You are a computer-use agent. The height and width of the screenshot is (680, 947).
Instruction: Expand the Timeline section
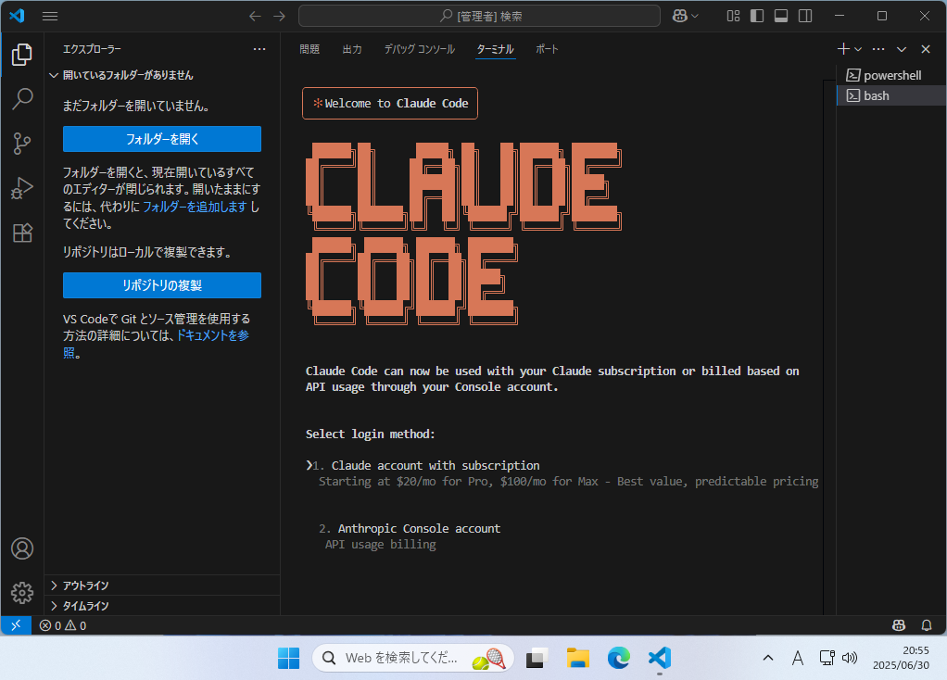click(x=162, y=606)
